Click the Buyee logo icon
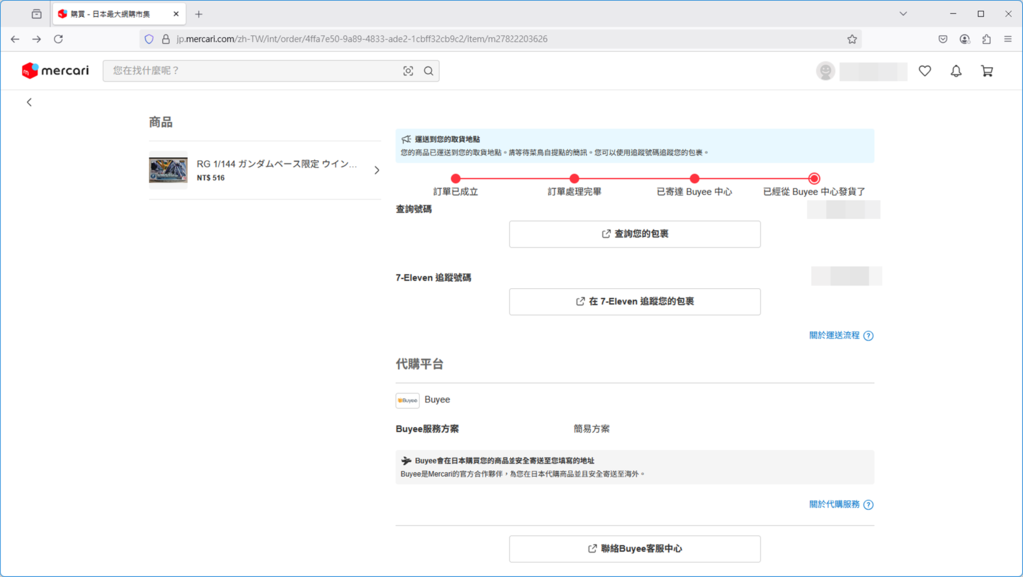Image resolution: width=1023 pixels, height=577 pixels. [x=408, y=400]
